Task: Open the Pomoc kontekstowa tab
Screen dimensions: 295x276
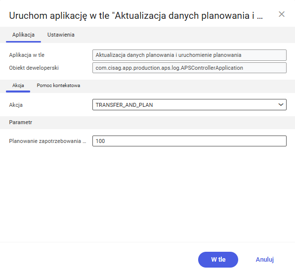Action: click(x=58, y=85)
